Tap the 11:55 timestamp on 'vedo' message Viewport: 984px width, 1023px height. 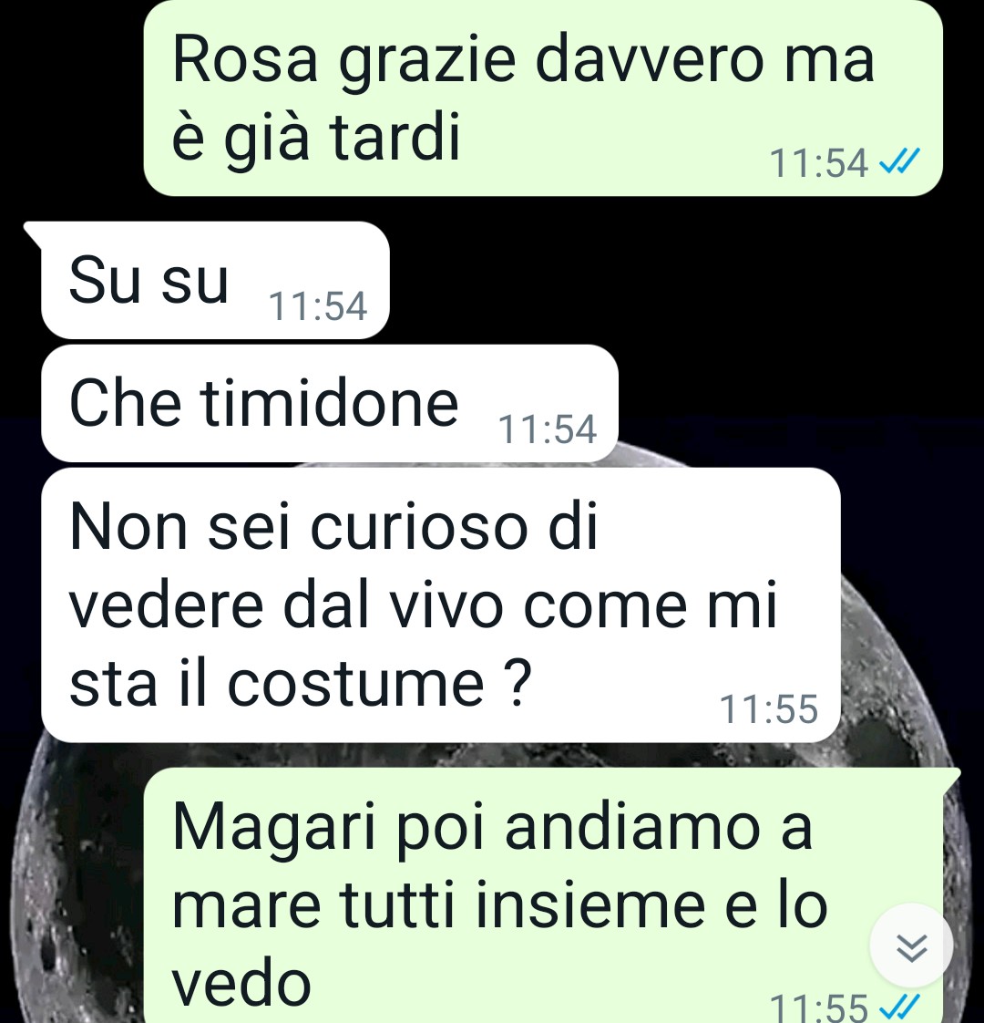(818, 1008)
